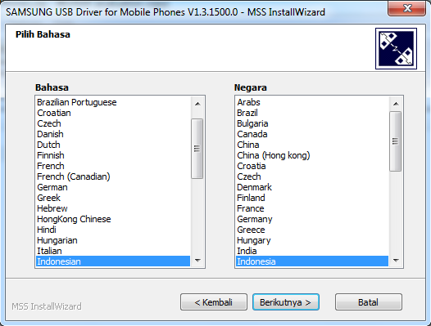431x326 pixels.
Task: Select Czech in the Negara list
Action: pos(312,176)
